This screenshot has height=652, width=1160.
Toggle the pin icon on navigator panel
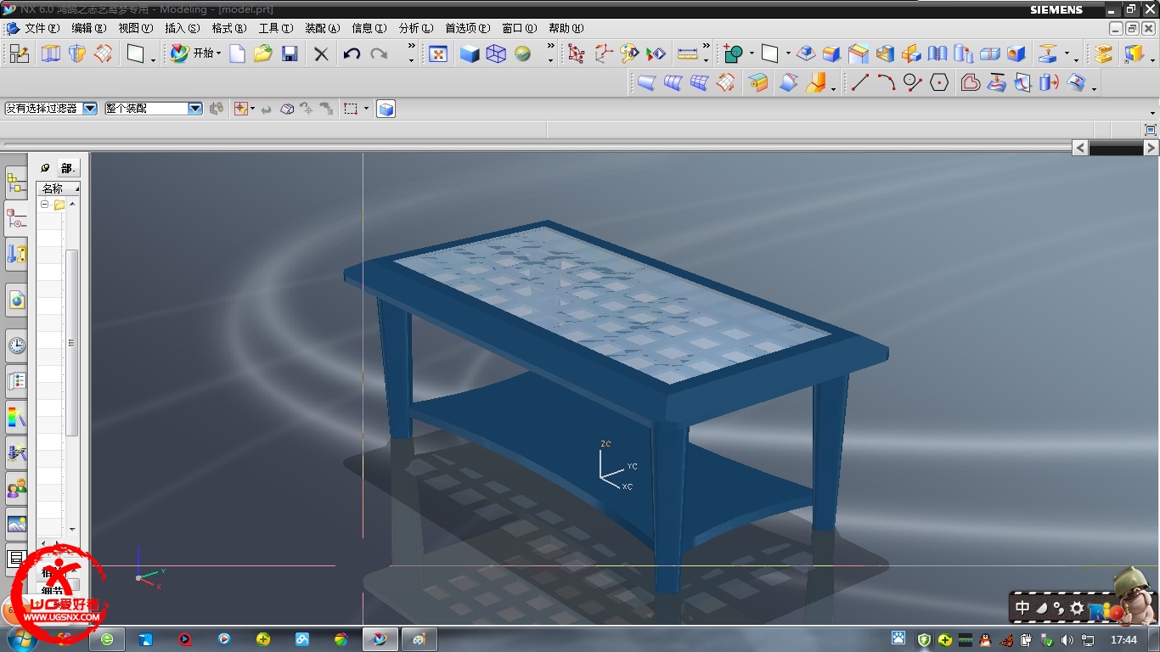[x=45, y=168]
